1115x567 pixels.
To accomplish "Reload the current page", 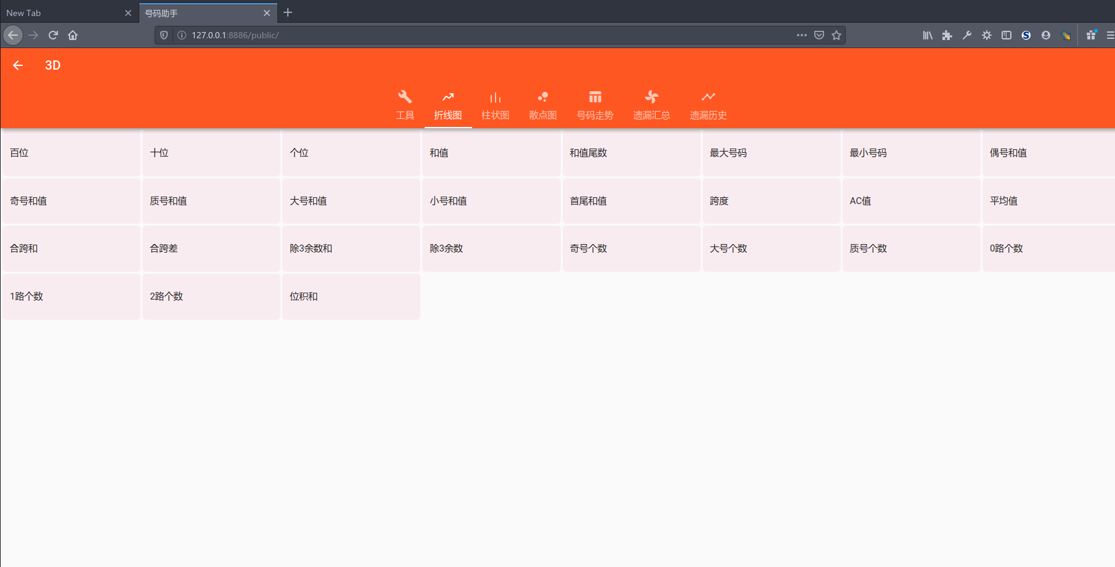I will (53, 35).
